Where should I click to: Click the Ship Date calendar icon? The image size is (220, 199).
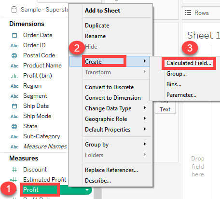click(x=14, y=106)
